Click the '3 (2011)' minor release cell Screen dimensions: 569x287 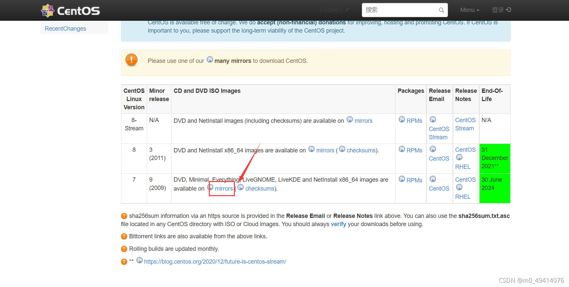pos(159,159)
